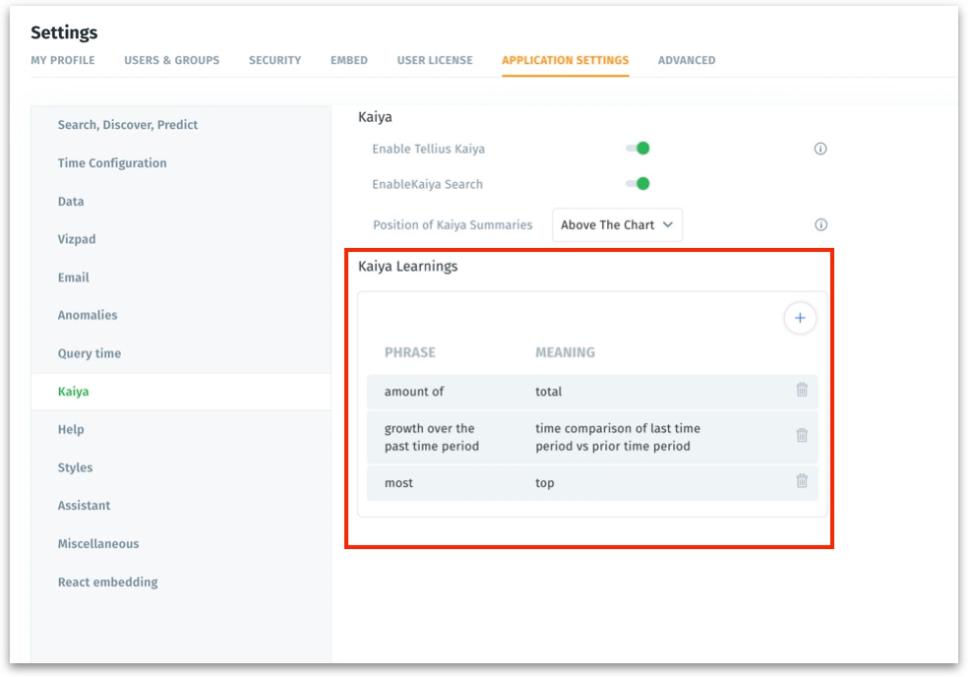Click info icon beside Enable Tellius Kaiya
Viewport: 968px width, 677px height.
[820, 149]
